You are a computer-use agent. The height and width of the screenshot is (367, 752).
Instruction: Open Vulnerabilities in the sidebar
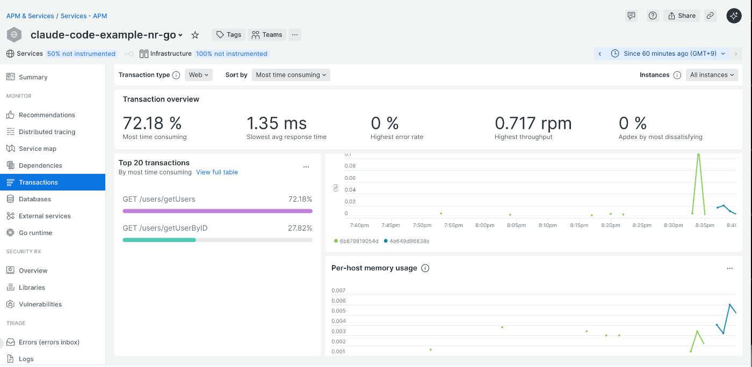coord(53,304)
